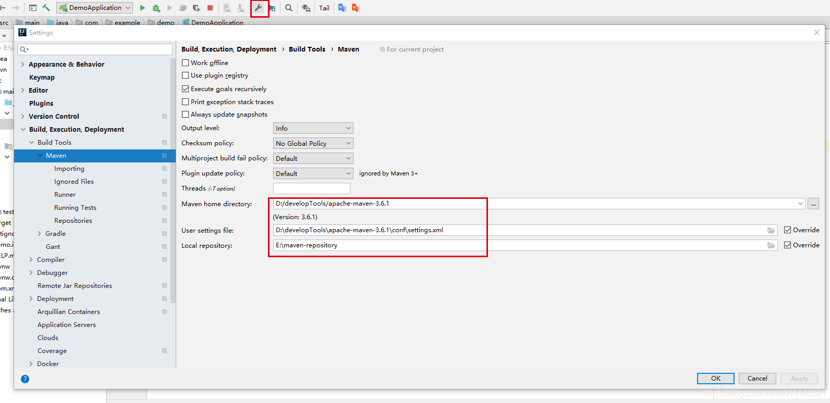
Task: Expand the Compiler node
Action: tap(31, 260)
